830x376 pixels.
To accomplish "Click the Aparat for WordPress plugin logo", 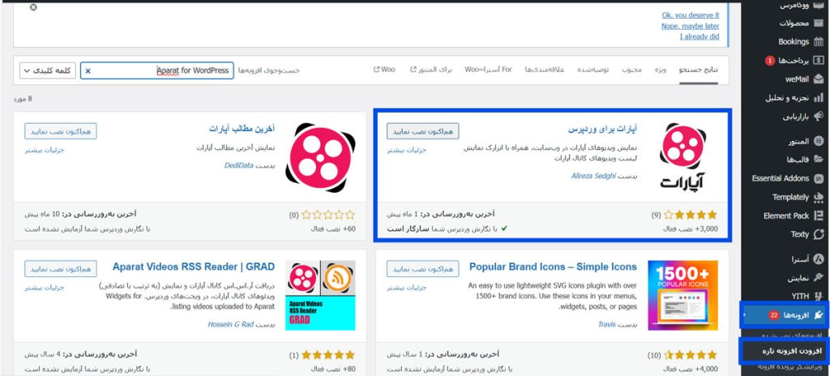I will pos(682,156).
